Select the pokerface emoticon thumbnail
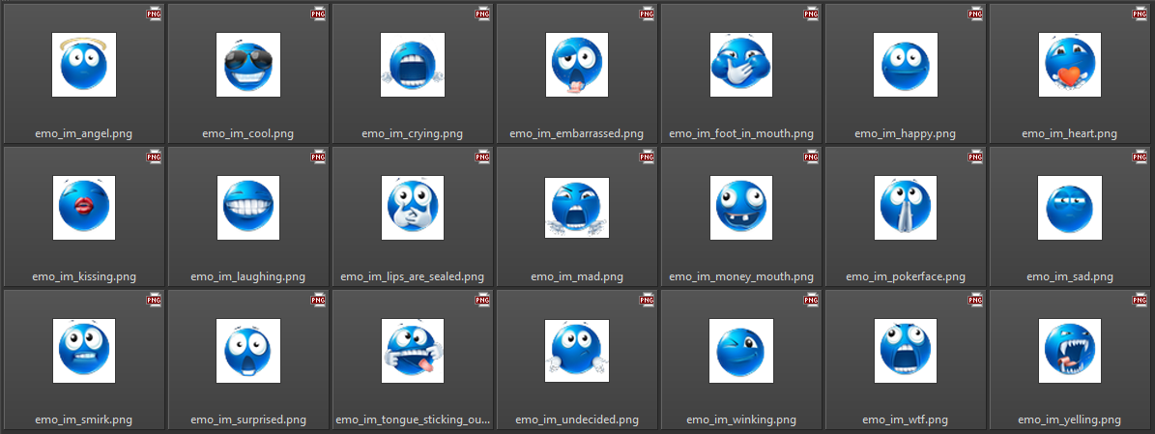This screenshot has width=1155, height=434. [x=906, y=208]
